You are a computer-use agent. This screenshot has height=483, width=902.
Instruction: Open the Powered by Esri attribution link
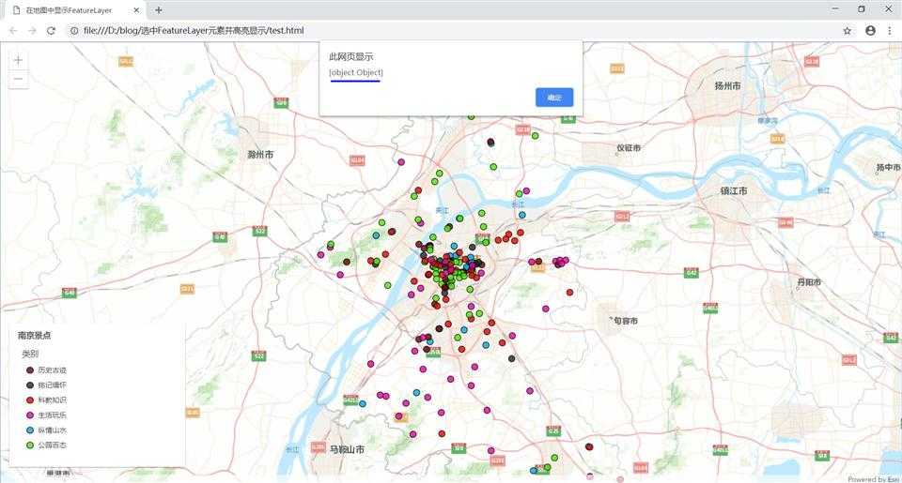tap(873, 479)
